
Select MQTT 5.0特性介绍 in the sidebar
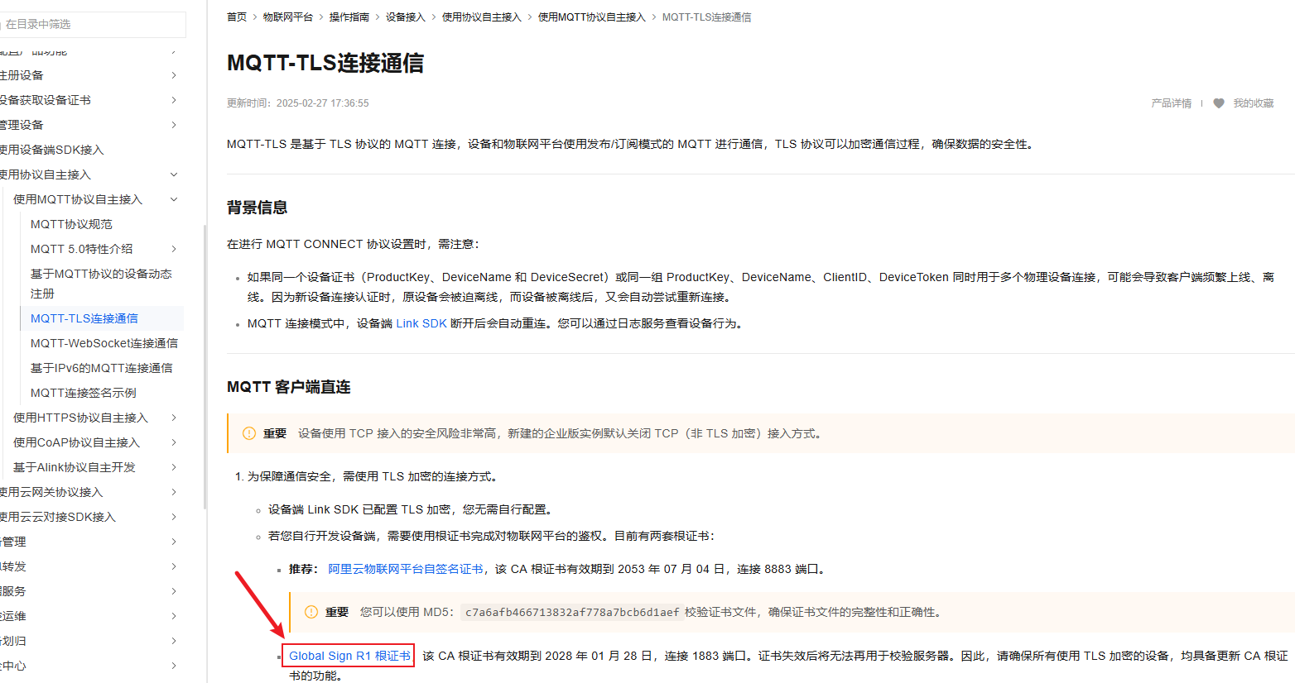point(81,249)
